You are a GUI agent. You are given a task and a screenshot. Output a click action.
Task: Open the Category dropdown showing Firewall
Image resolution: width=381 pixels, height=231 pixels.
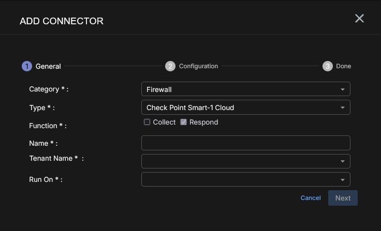coord(246,89)
